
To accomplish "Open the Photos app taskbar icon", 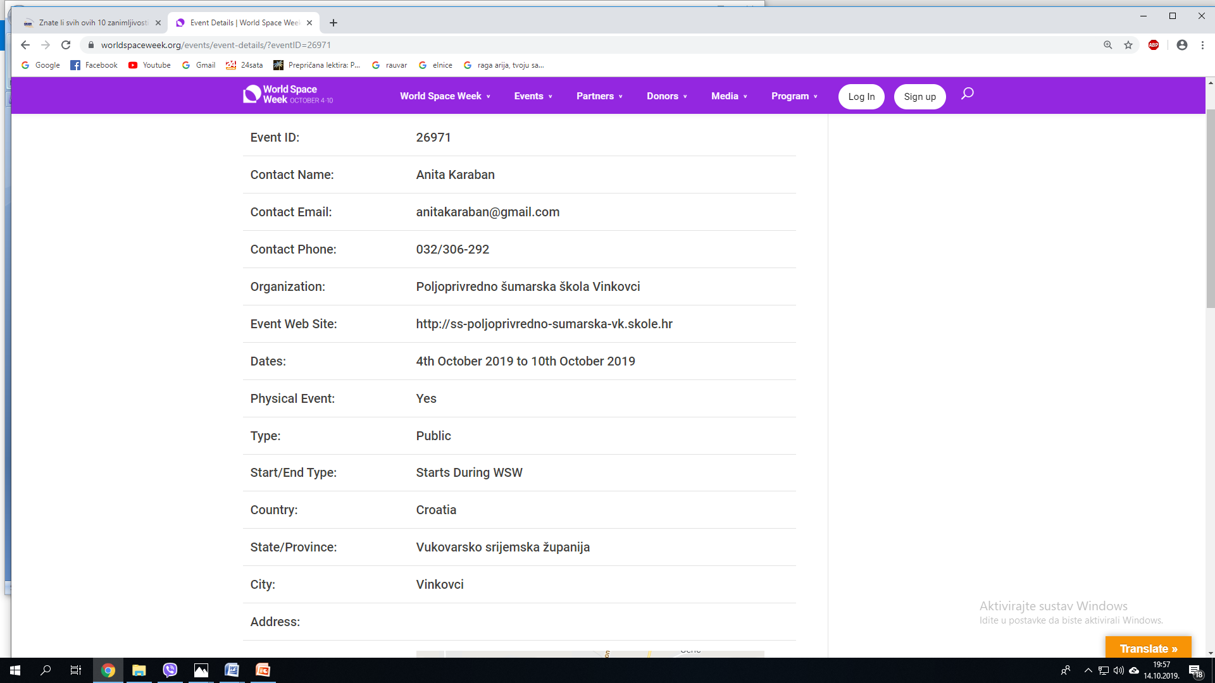I will point(201,670).
